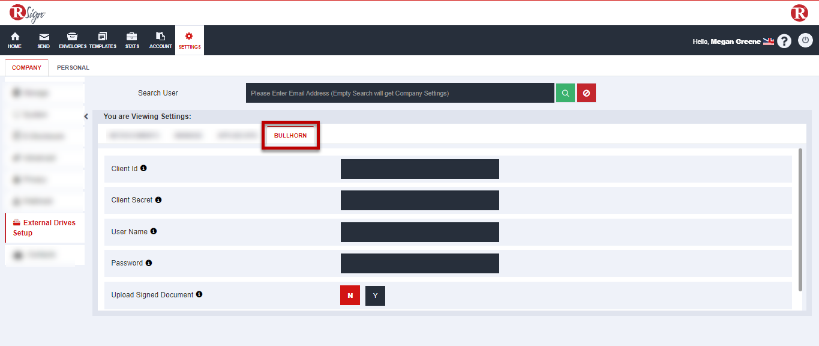Click the red clear search icon
This screenshot has height=346, width=819.
[586, 93]
